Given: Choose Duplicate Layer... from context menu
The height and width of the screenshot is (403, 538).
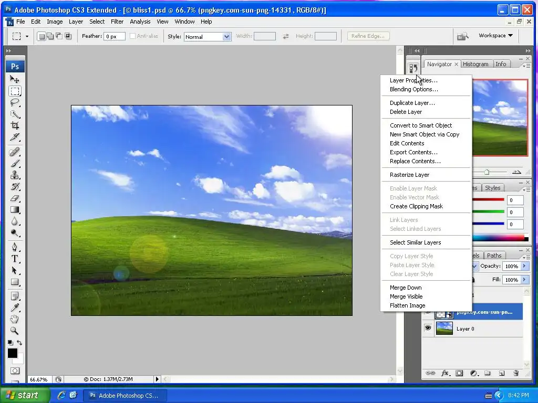Looking at the screenshot, I should pyautogui.click(x=412, y=103).
